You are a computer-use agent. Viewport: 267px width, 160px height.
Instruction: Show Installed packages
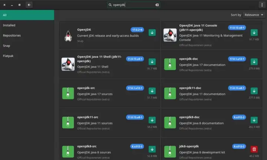click(27, 25)
